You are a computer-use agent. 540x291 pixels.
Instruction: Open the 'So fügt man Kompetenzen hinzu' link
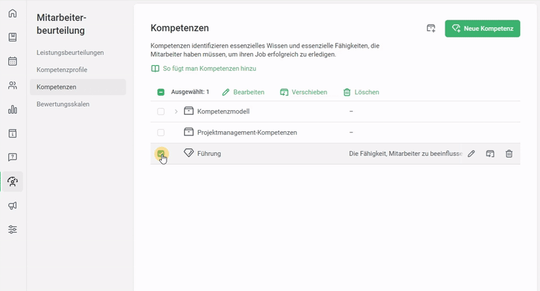209,69
